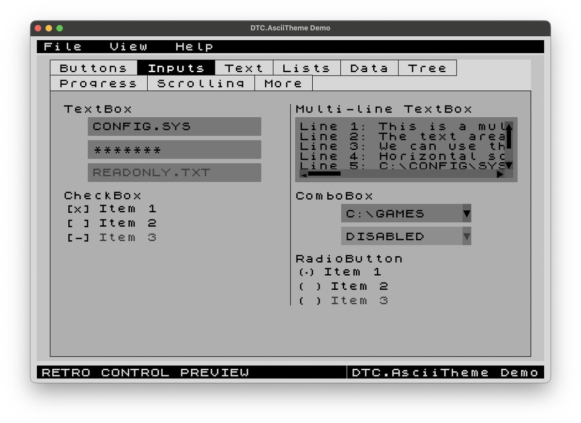
Task: Select the Inputs tab
Action: pyautogui.click(x=176, y=68)
